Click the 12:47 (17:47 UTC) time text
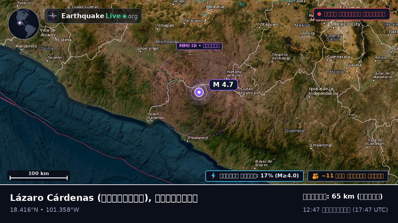 [x=345, y=210]
